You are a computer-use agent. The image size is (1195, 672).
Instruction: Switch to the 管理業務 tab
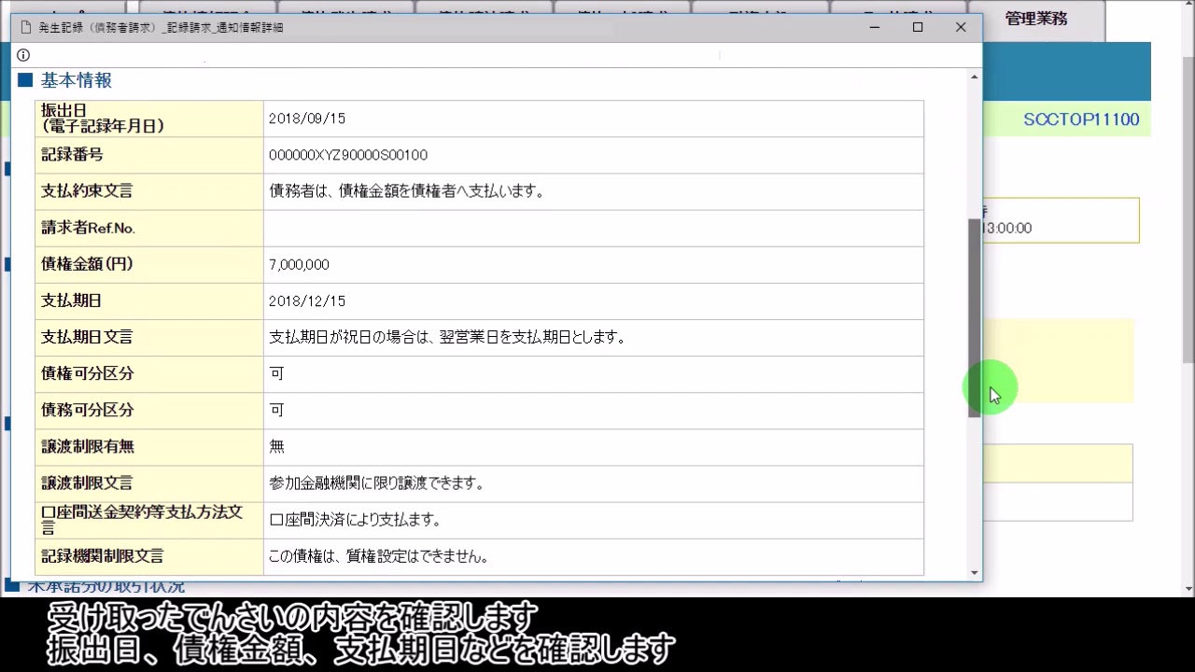click(x=1036, y=18)
